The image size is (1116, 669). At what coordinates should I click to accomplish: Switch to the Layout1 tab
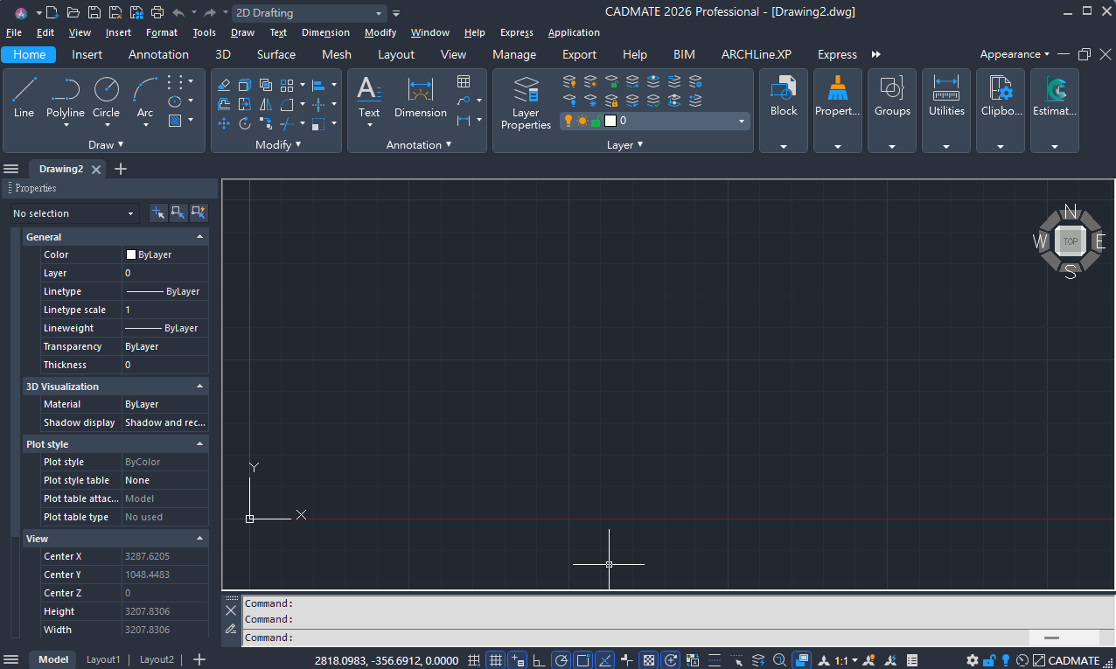pyautogui.click(x=103, y=659)
